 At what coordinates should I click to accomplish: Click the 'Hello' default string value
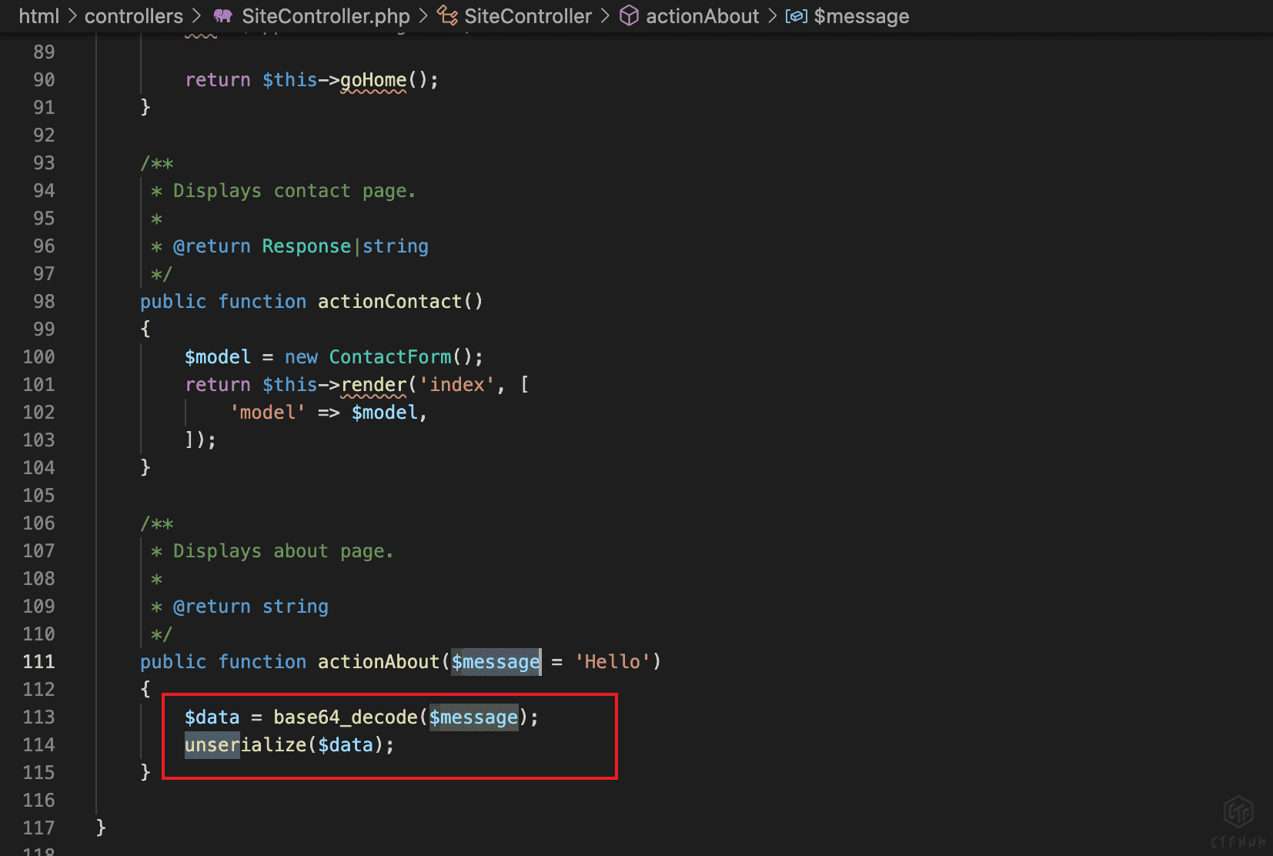pos(613,662)
